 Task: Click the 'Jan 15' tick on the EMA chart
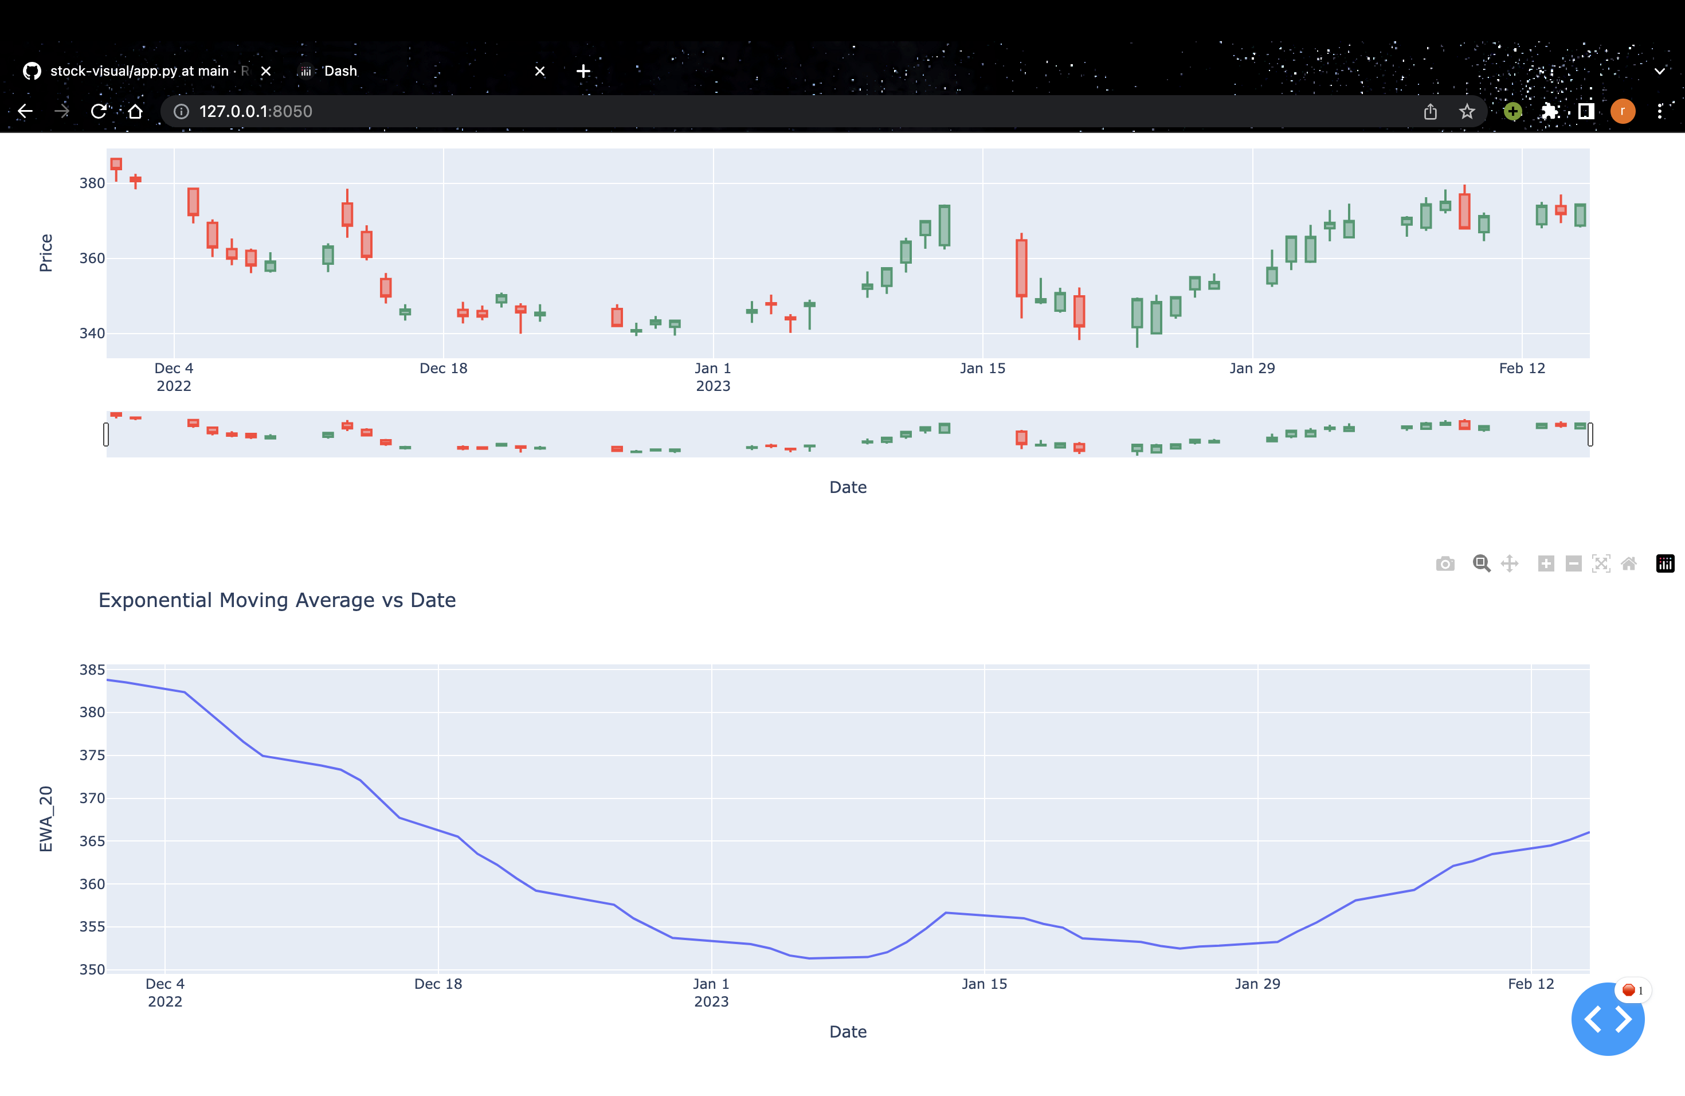[x=984, y=984]
